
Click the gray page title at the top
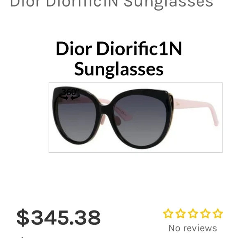coord(112,4)
